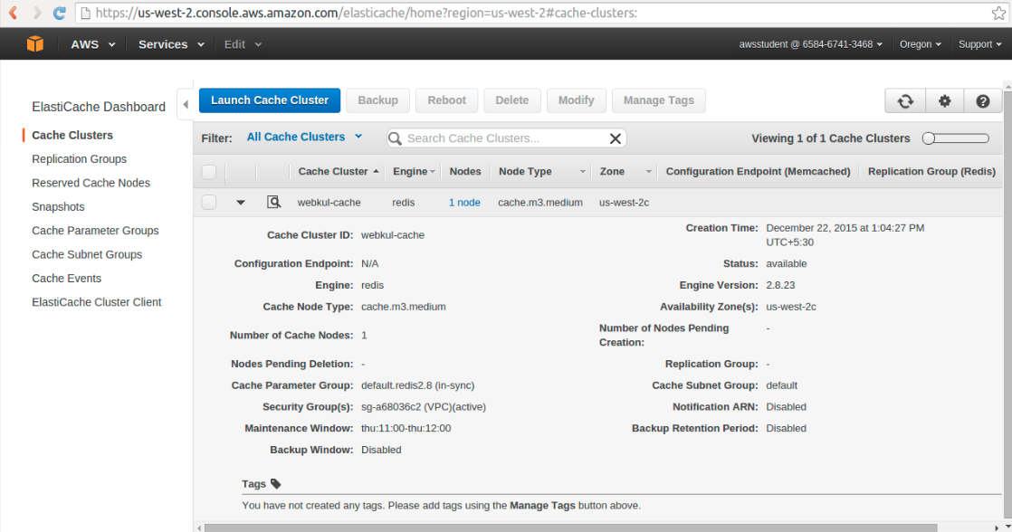Click the search magnifier in search box
Screen dimensions: 1012x532
pos(395,138)
